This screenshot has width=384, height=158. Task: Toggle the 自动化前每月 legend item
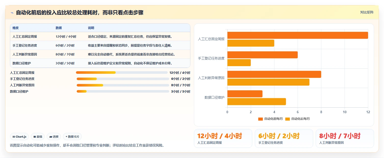(x=270, y=119)
